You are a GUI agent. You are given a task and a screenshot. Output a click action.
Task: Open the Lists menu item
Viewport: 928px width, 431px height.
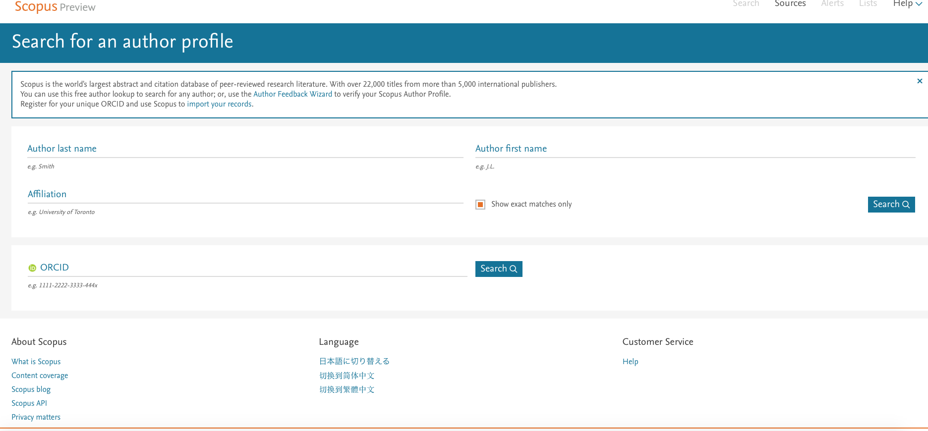click(868, 4)
